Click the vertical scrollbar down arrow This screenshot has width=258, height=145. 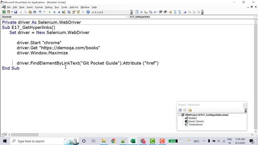(256, 131)
